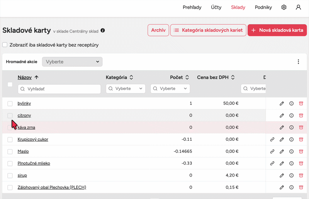Image resolution: width=309 pixels, height=199 pixels.
Task: Sort by Cena bez DPH column
Action: [x=216, y=78]
